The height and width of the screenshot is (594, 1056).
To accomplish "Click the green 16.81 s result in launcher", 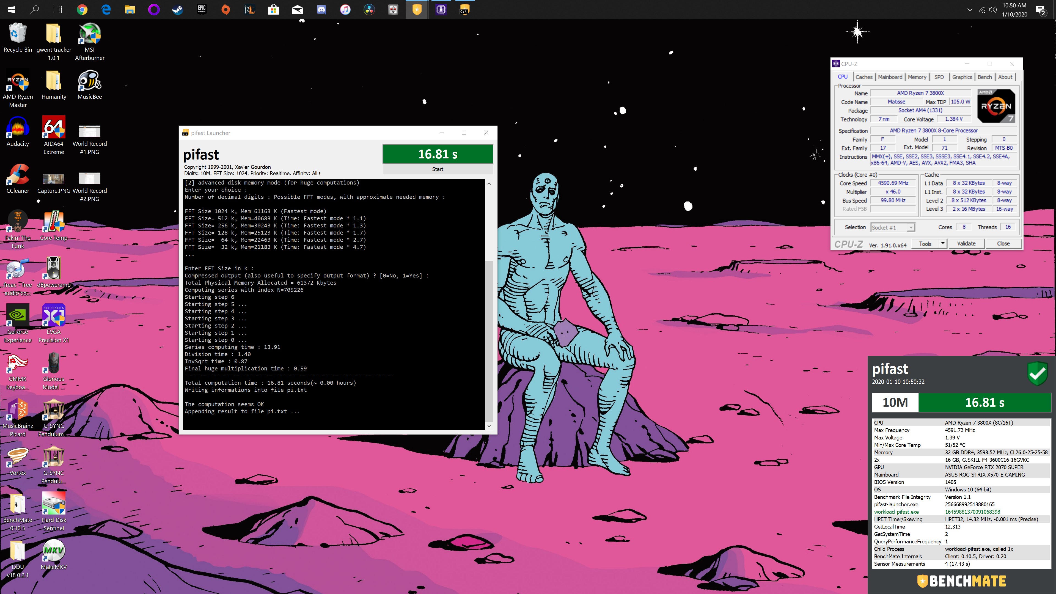I will (438, 154).
